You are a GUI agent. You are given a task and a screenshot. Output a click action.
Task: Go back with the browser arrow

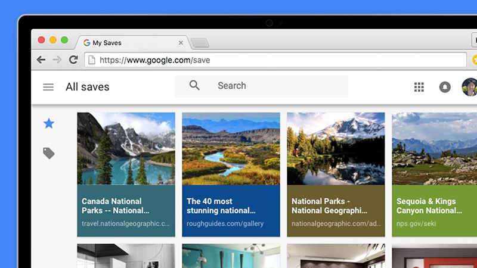click(41, 60)
